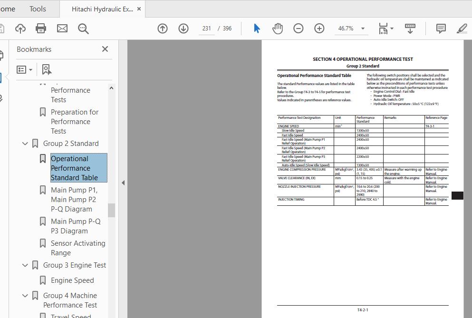This screenshot has width=472, height=318.
Task: Select the Group 2 Standard bookmark
Action: 71,144
